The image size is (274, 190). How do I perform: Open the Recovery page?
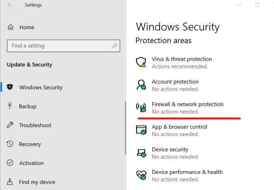click(30, 144)
